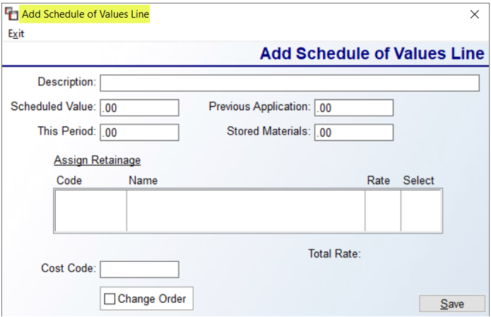Click the Select cell in retainage grid
The width and height of the screenshot is (491, 317).
421,210
